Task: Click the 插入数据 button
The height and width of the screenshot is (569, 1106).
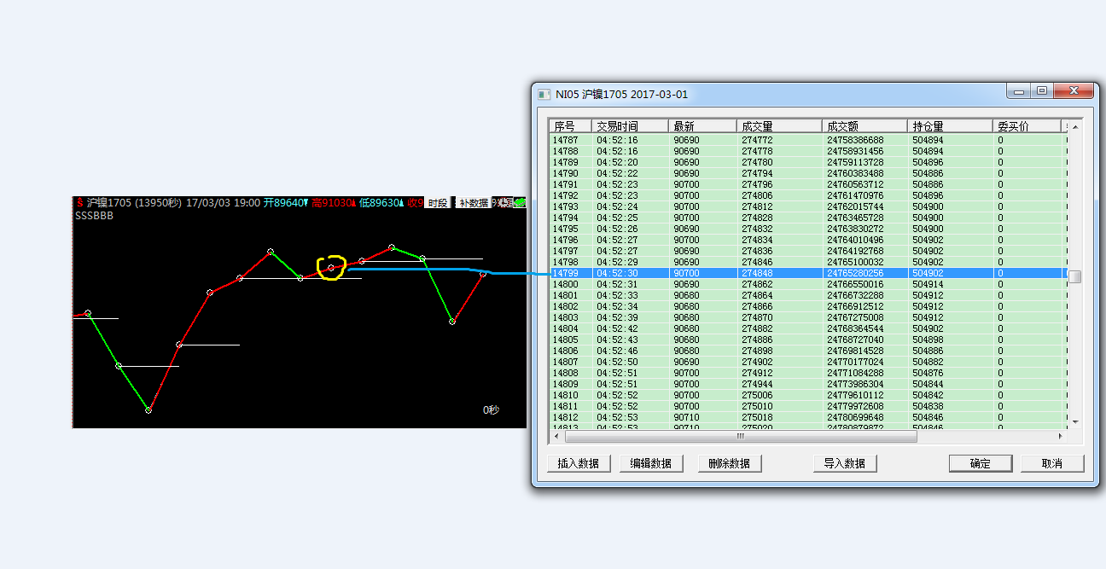Action: (x=579, y=463)
